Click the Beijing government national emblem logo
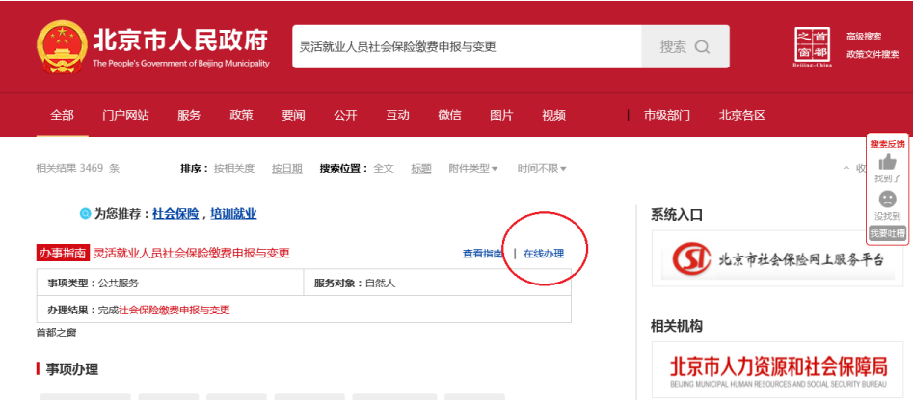Image resolution: width=913 pixels, height=405 pixels. coord(60,46)
